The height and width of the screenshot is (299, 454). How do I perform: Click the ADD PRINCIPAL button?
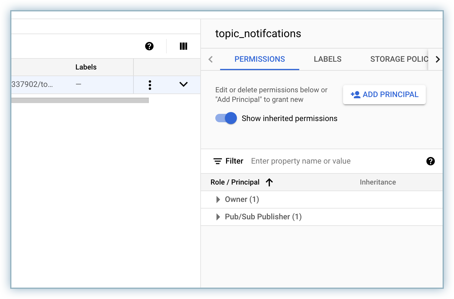384,95
